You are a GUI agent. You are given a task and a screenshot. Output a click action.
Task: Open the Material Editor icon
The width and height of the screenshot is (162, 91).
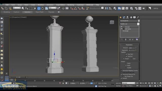131,8
